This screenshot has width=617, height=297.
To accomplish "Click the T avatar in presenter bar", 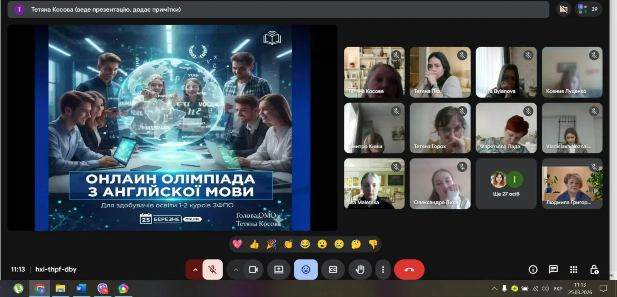I will [19, 9].
